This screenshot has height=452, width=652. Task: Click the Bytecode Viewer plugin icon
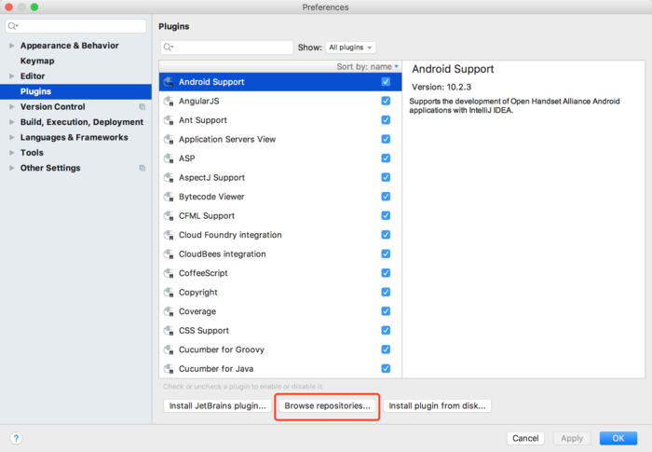pyautogui.click(x=169, y=197)
